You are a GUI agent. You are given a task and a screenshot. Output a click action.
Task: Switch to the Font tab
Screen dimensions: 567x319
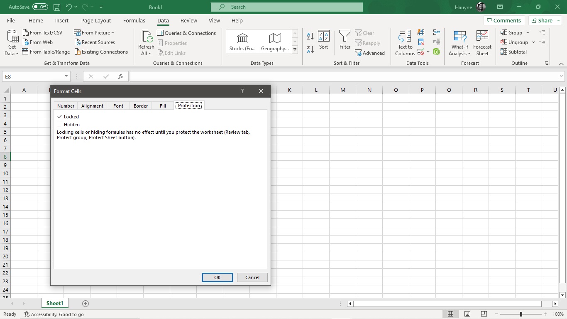[118, 106]
